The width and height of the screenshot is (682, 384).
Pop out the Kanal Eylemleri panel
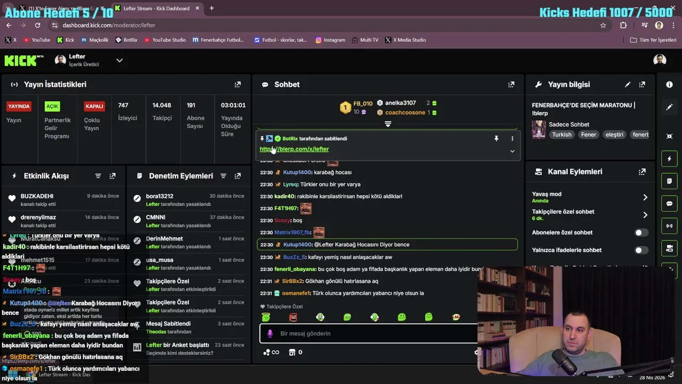coord(642,172)
